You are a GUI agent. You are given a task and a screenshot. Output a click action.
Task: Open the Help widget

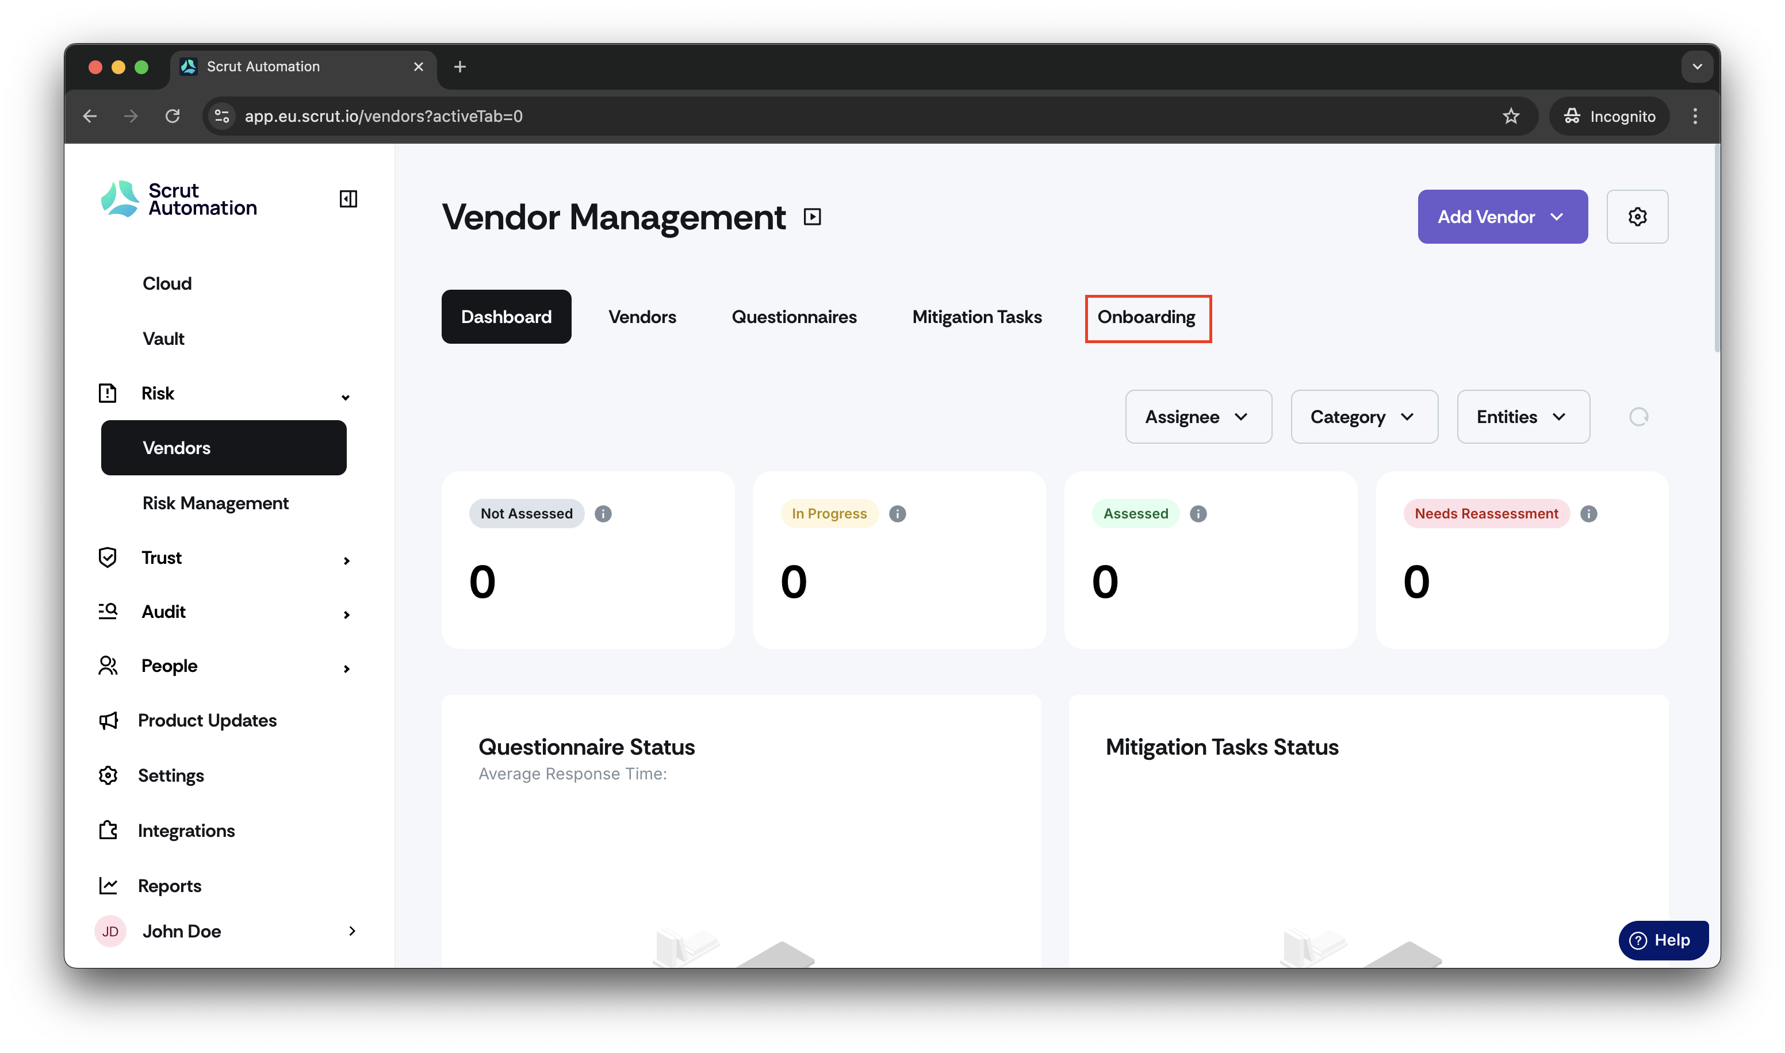(1663, 940)
